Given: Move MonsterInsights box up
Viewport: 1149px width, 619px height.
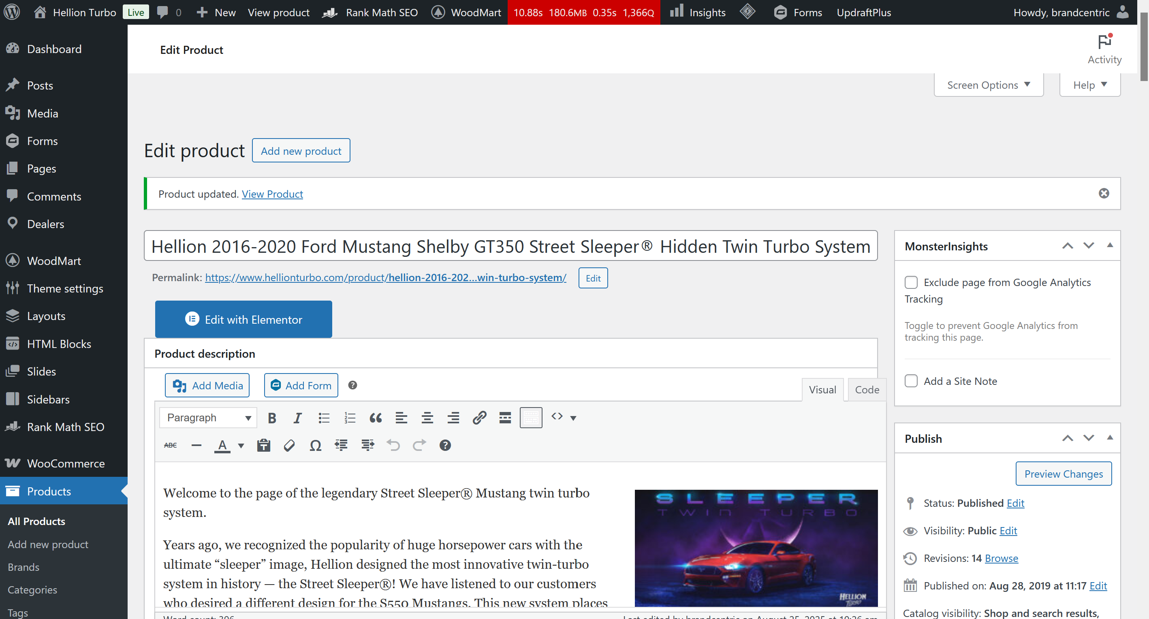Looking at the screenshot, I should [x=1068, y=246].
